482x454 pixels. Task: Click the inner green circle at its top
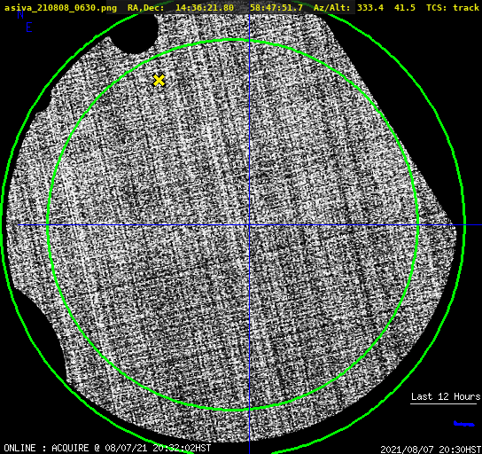tap(233, 40)
